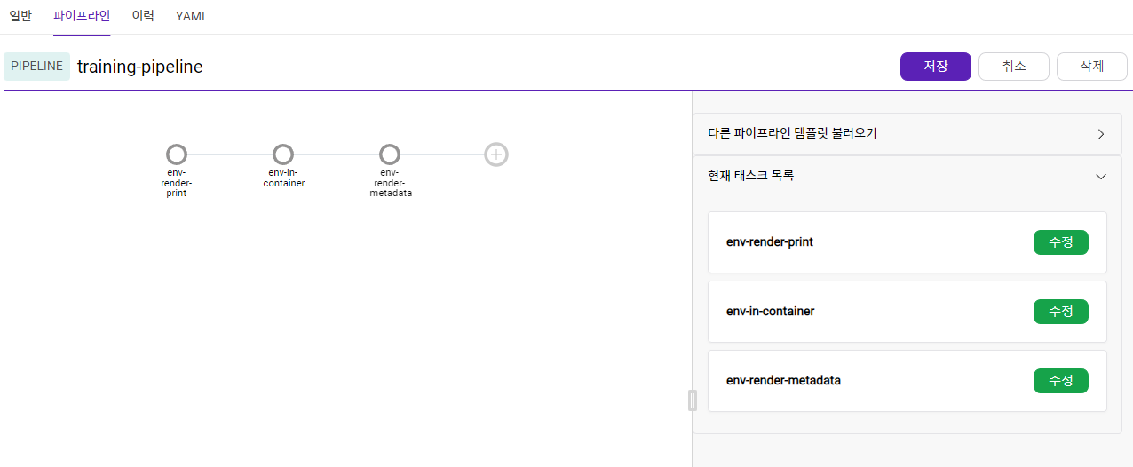
Task: Save the pipeline with 저장 button
Action: (x=936, y=67)
